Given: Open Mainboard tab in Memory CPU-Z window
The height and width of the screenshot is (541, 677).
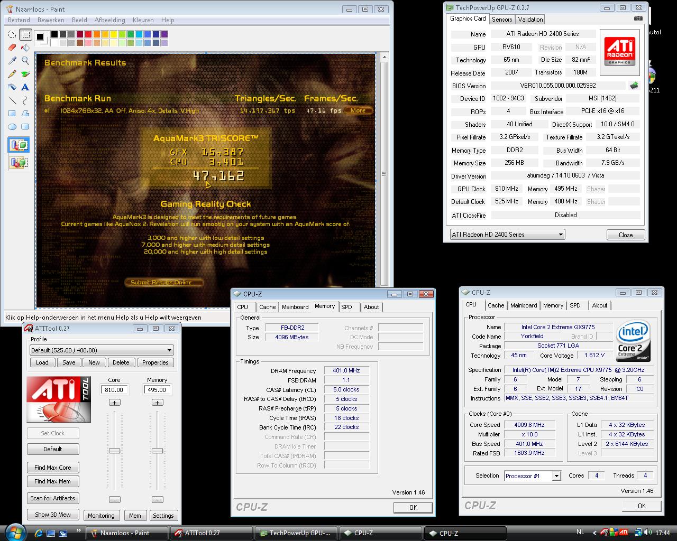Looking at the screenshot, I should click(x=295, y=307).
